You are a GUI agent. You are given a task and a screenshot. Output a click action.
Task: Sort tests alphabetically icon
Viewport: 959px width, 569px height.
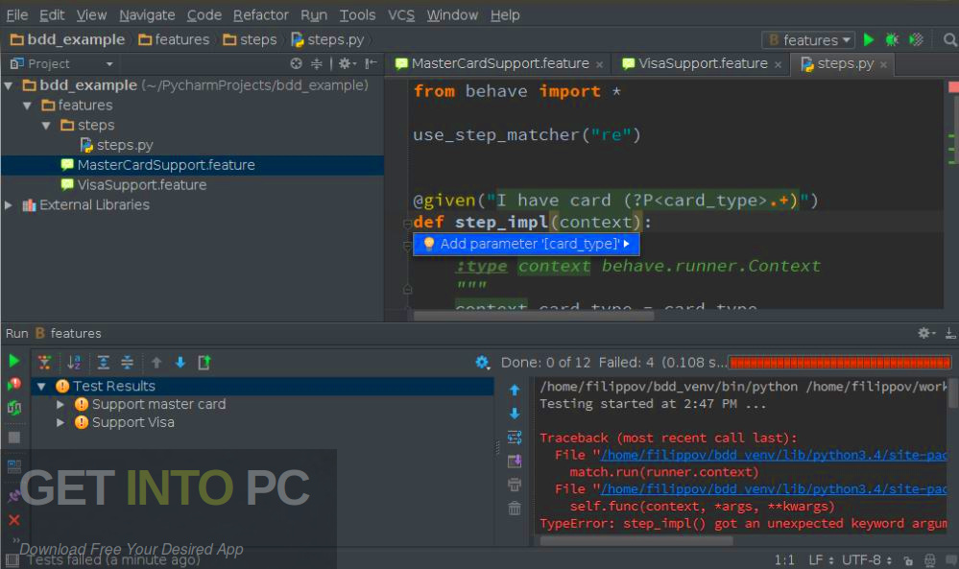74,363
